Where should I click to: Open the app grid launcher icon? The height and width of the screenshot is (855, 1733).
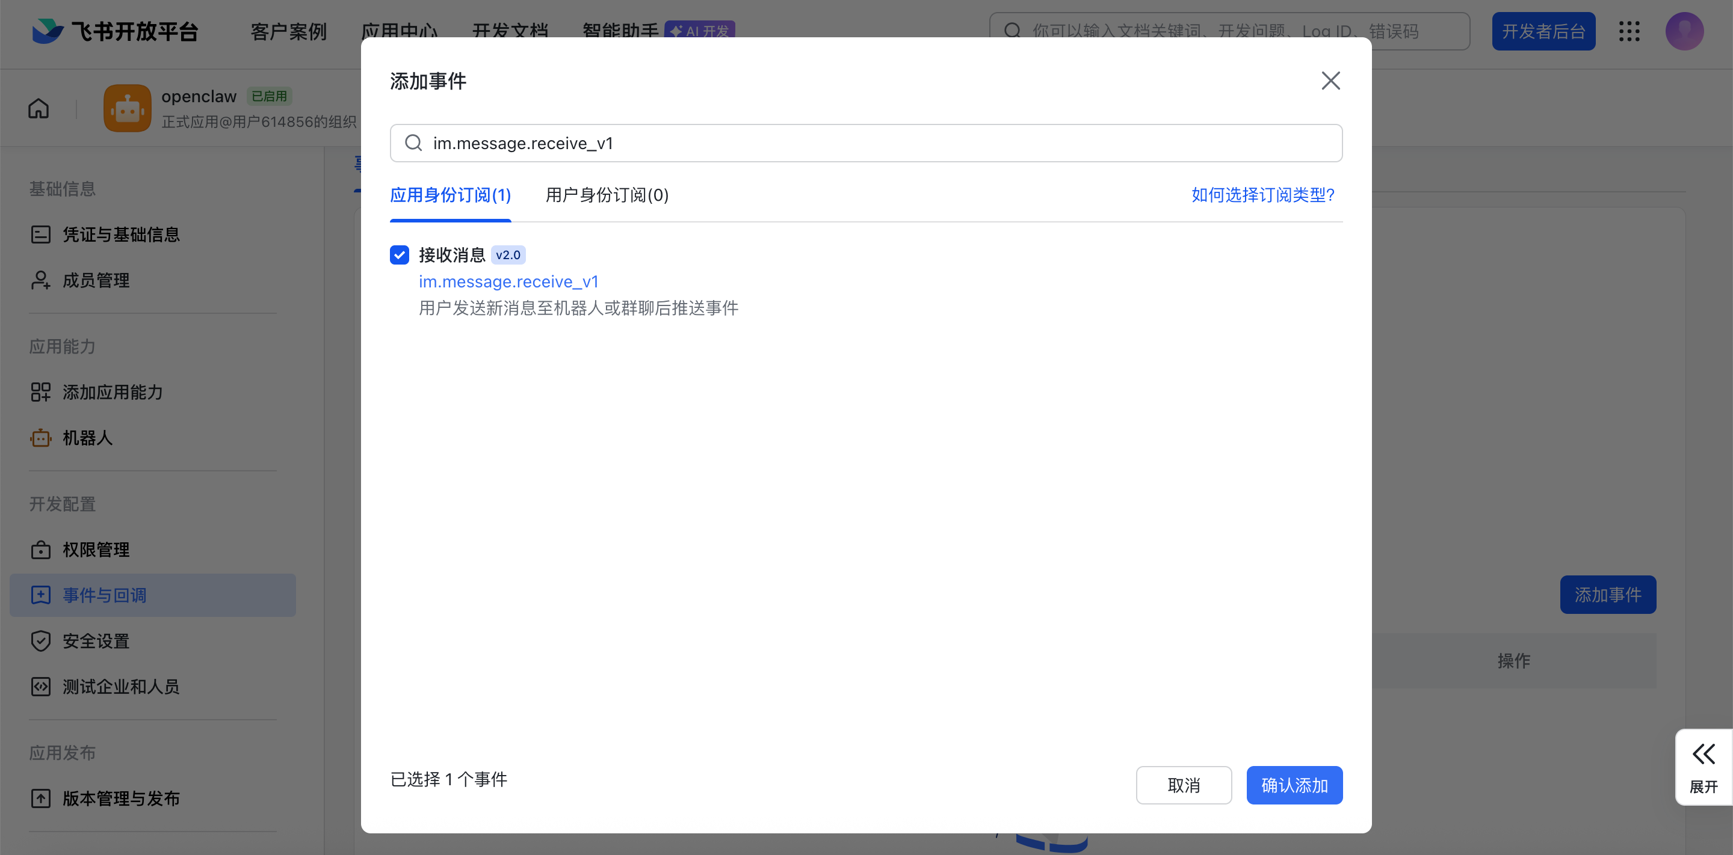click(x=1630, y=31)
